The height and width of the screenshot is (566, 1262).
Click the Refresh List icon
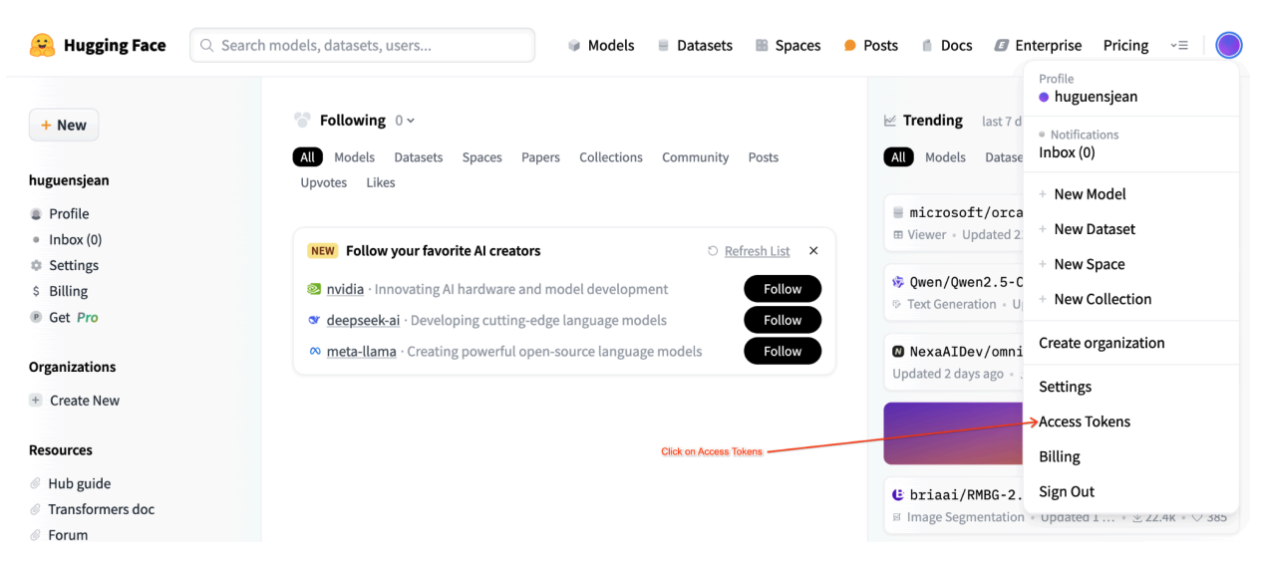pyautogui.click(x=712, y=251)
